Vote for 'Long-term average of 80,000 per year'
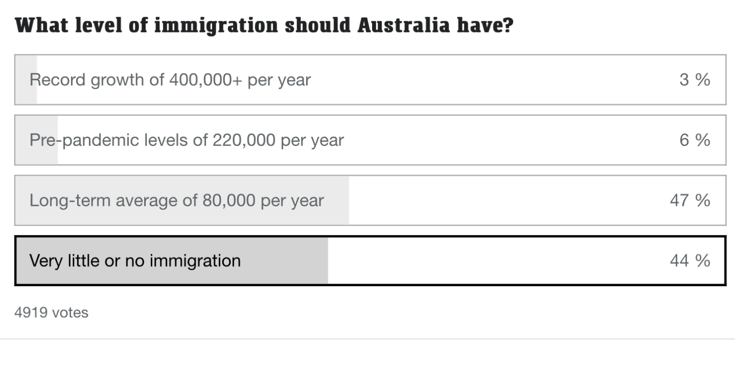This screenshot has width=735, height=368. point(370,200)
